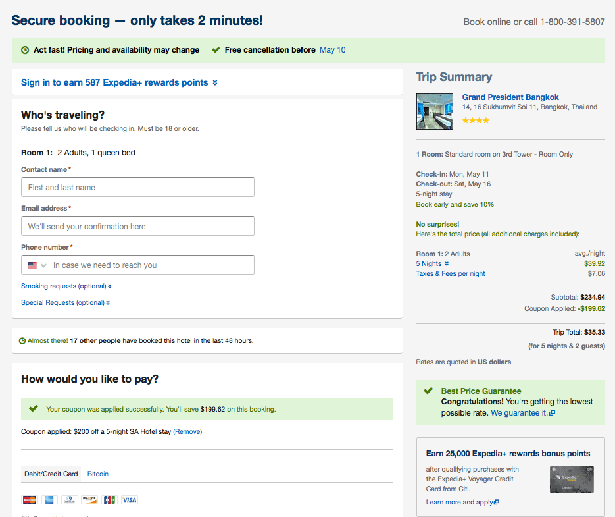Click the clock icon beside Act fast
Screen dimensions: 615x517
(x=25, y=50)
